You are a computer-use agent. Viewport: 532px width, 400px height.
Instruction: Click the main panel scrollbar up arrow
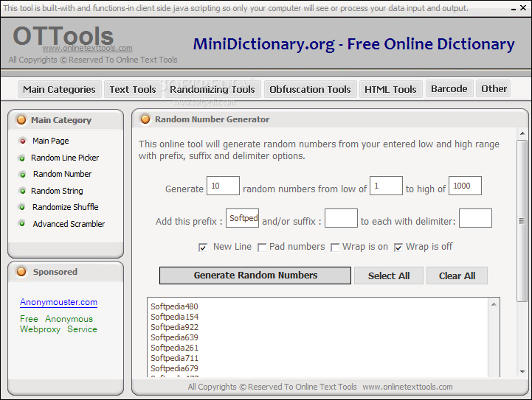point(522,134)
